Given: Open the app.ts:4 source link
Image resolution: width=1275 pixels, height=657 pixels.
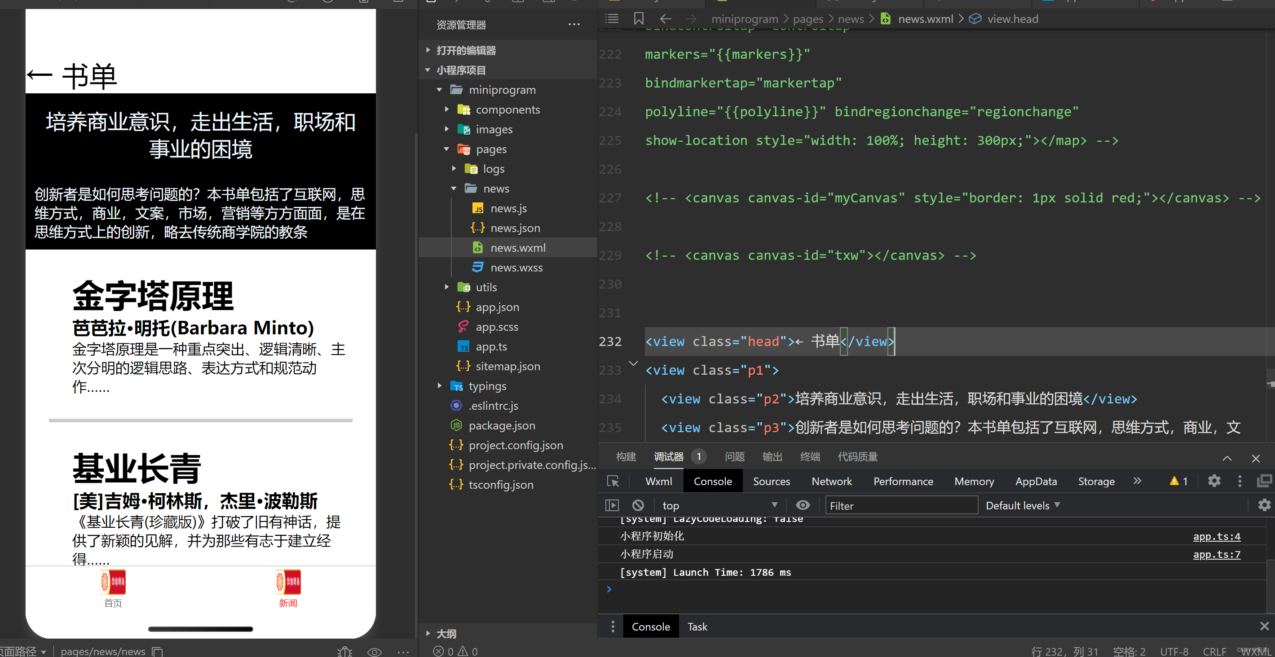Looking at the screenshot, I should (x=1216, y=536).
